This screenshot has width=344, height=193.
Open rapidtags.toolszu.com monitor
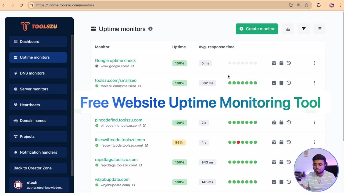tap(116, 160)
